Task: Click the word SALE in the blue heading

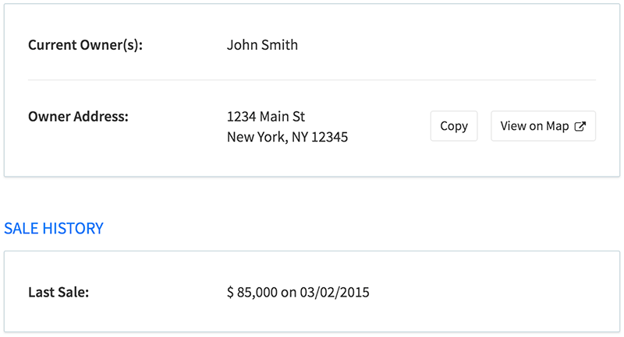Action: [x=21, y=228]
